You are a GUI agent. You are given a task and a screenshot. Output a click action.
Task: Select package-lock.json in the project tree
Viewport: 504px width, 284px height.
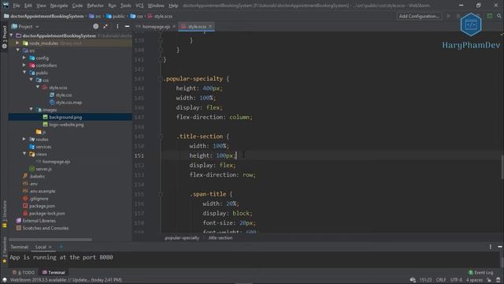[x=47, y=214]
